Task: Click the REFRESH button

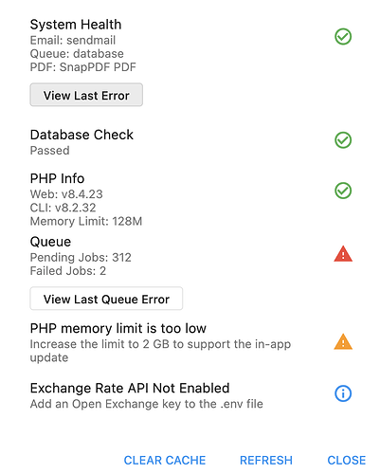Action: (x=266, y=460)
